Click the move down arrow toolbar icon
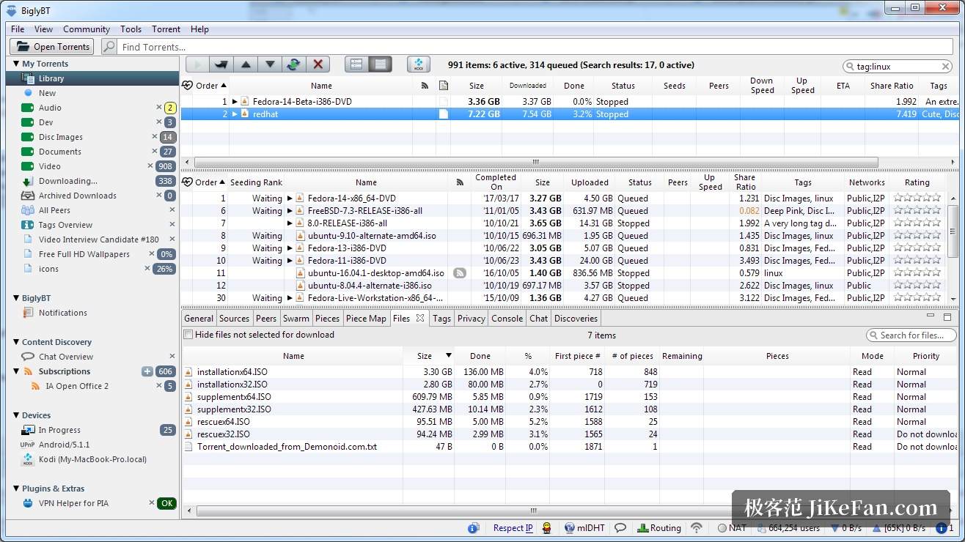Screen dimensions: 965x542 click(270, 64)
